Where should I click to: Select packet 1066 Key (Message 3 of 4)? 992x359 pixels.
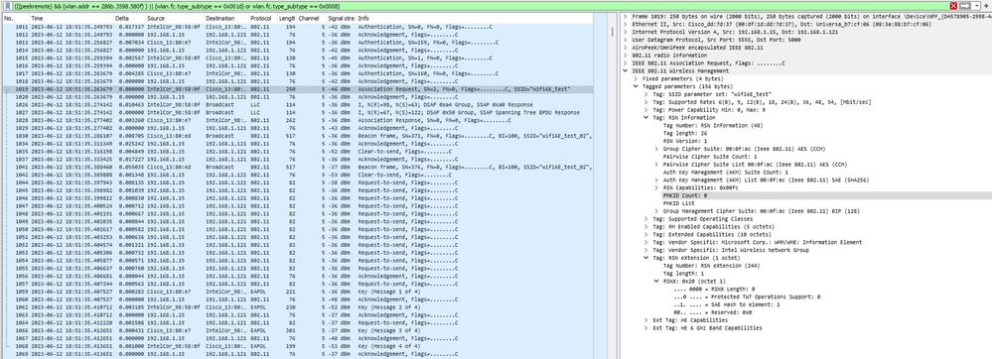click(x=297, y=330)
